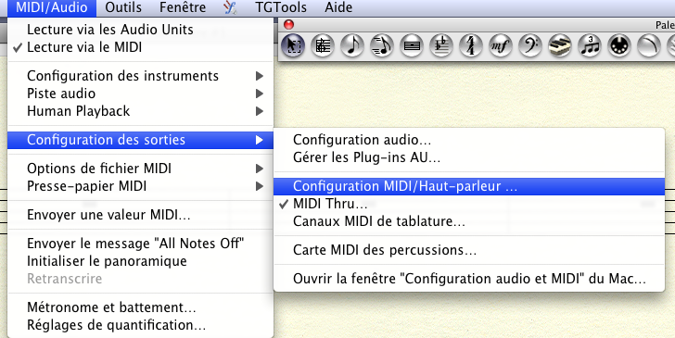Open the TGTools menu
Image resolution: width=675 pixels, height=338 pixels.
pyautogui.click(x=281, y=7)
